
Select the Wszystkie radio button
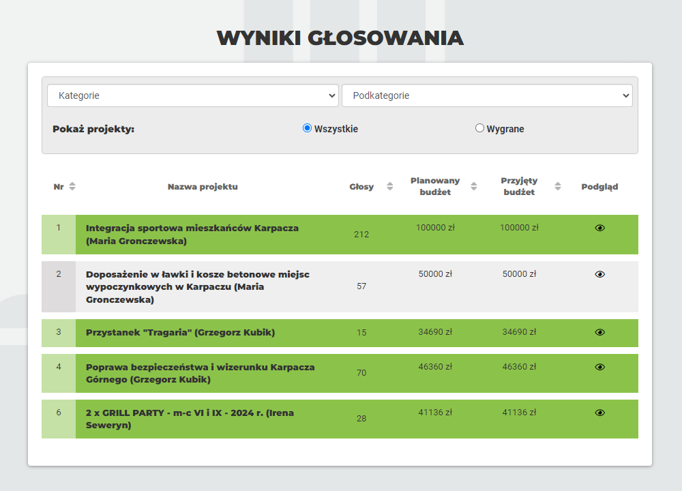point(307,128)
